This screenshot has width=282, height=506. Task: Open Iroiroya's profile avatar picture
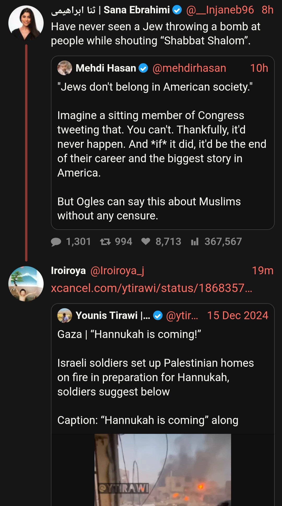coord(26,284)
